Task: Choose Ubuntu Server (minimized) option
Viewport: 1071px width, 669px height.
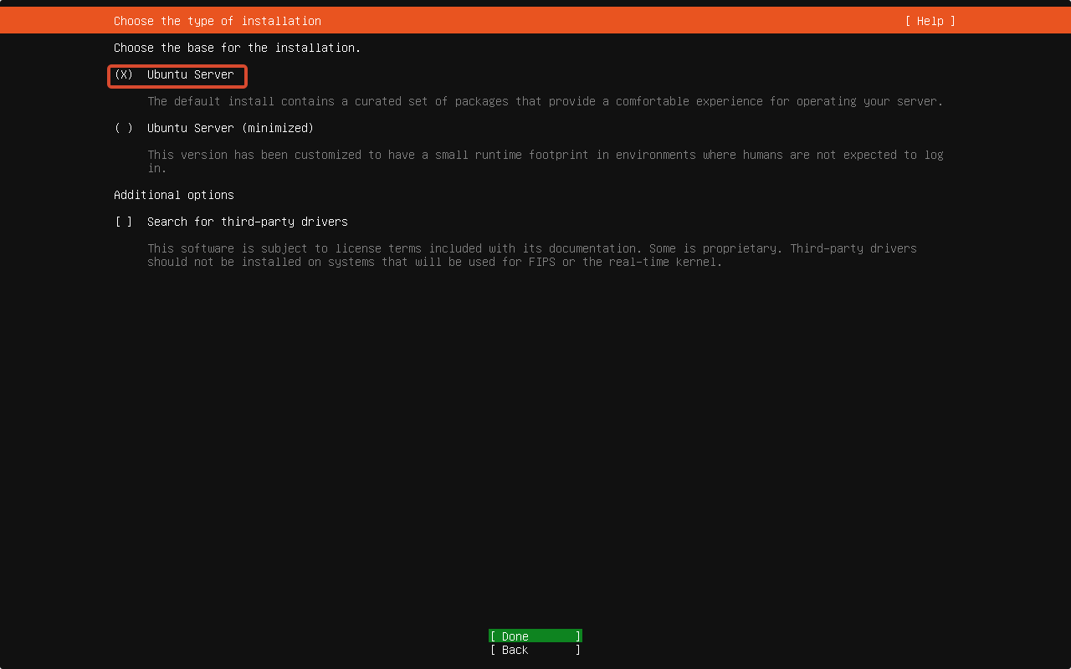Action: 214,128
